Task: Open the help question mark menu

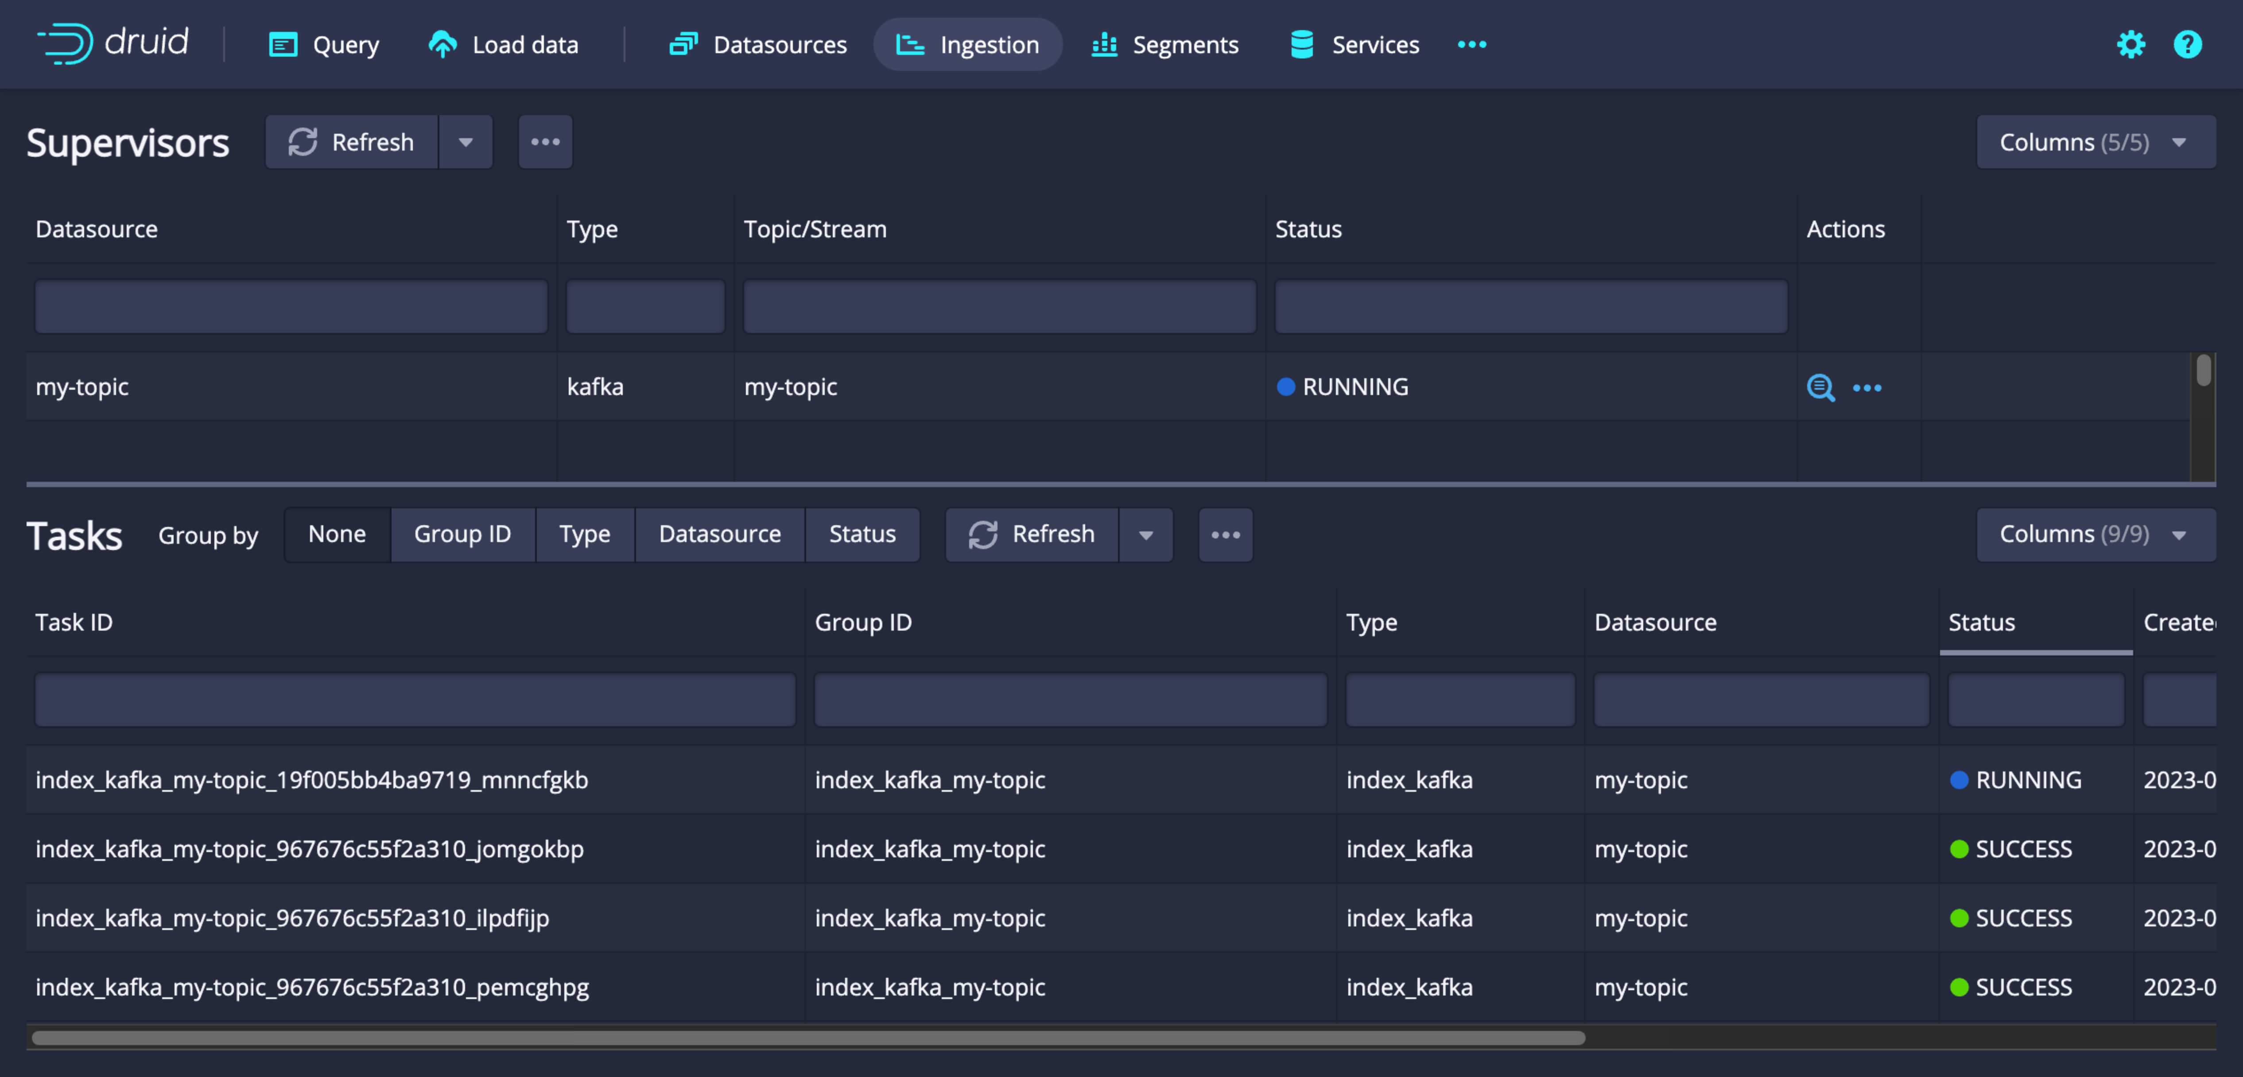Action: (x=2187, y=44)
